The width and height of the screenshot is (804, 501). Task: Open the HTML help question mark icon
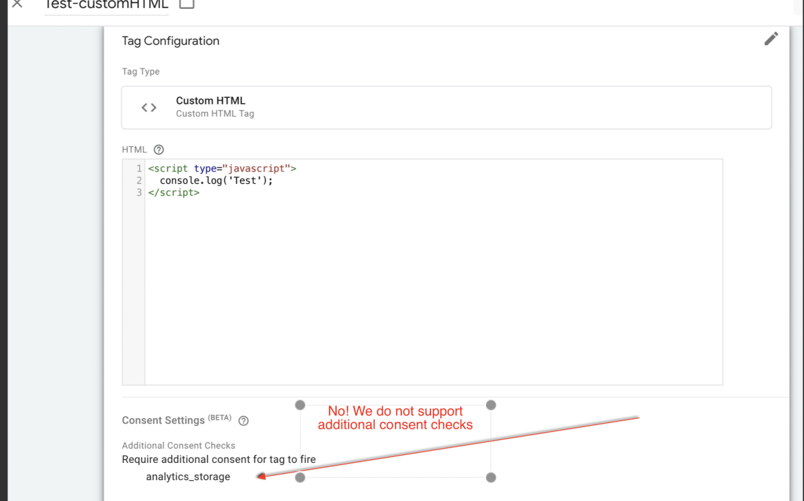159,150
